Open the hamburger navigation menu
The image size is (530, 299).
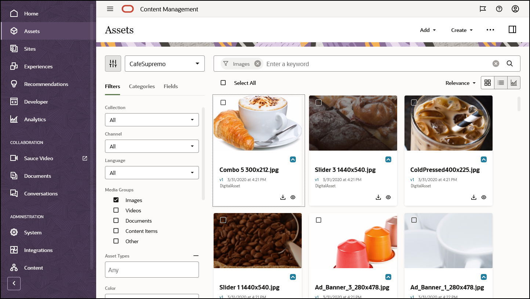point(110,9)
